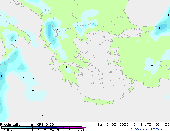This screenshot has height=131, width=170.
Task: Click the 'Precipitation [mm]' title text
Action: point(17,125)
